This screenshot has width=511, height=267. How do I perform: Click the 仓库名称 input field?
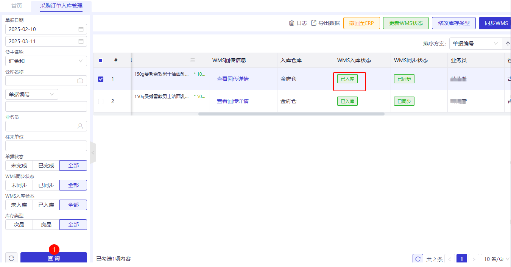click(x=46, y=81)
